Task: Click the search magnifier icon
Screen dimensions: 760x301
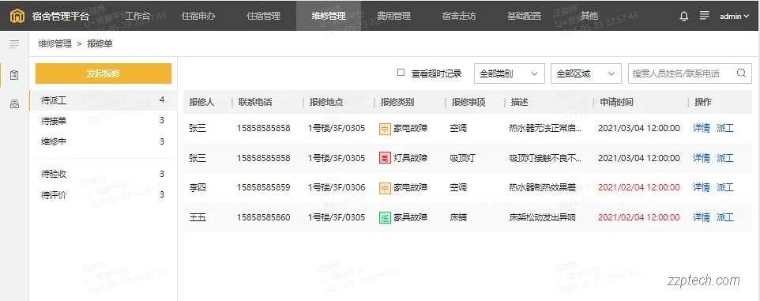Action: (x=741, y=73)
